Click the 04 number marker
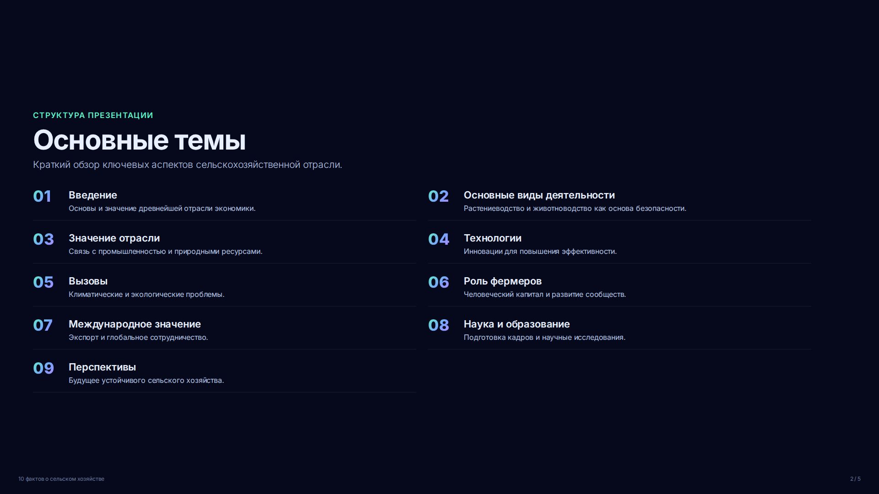 click(439, 239)
